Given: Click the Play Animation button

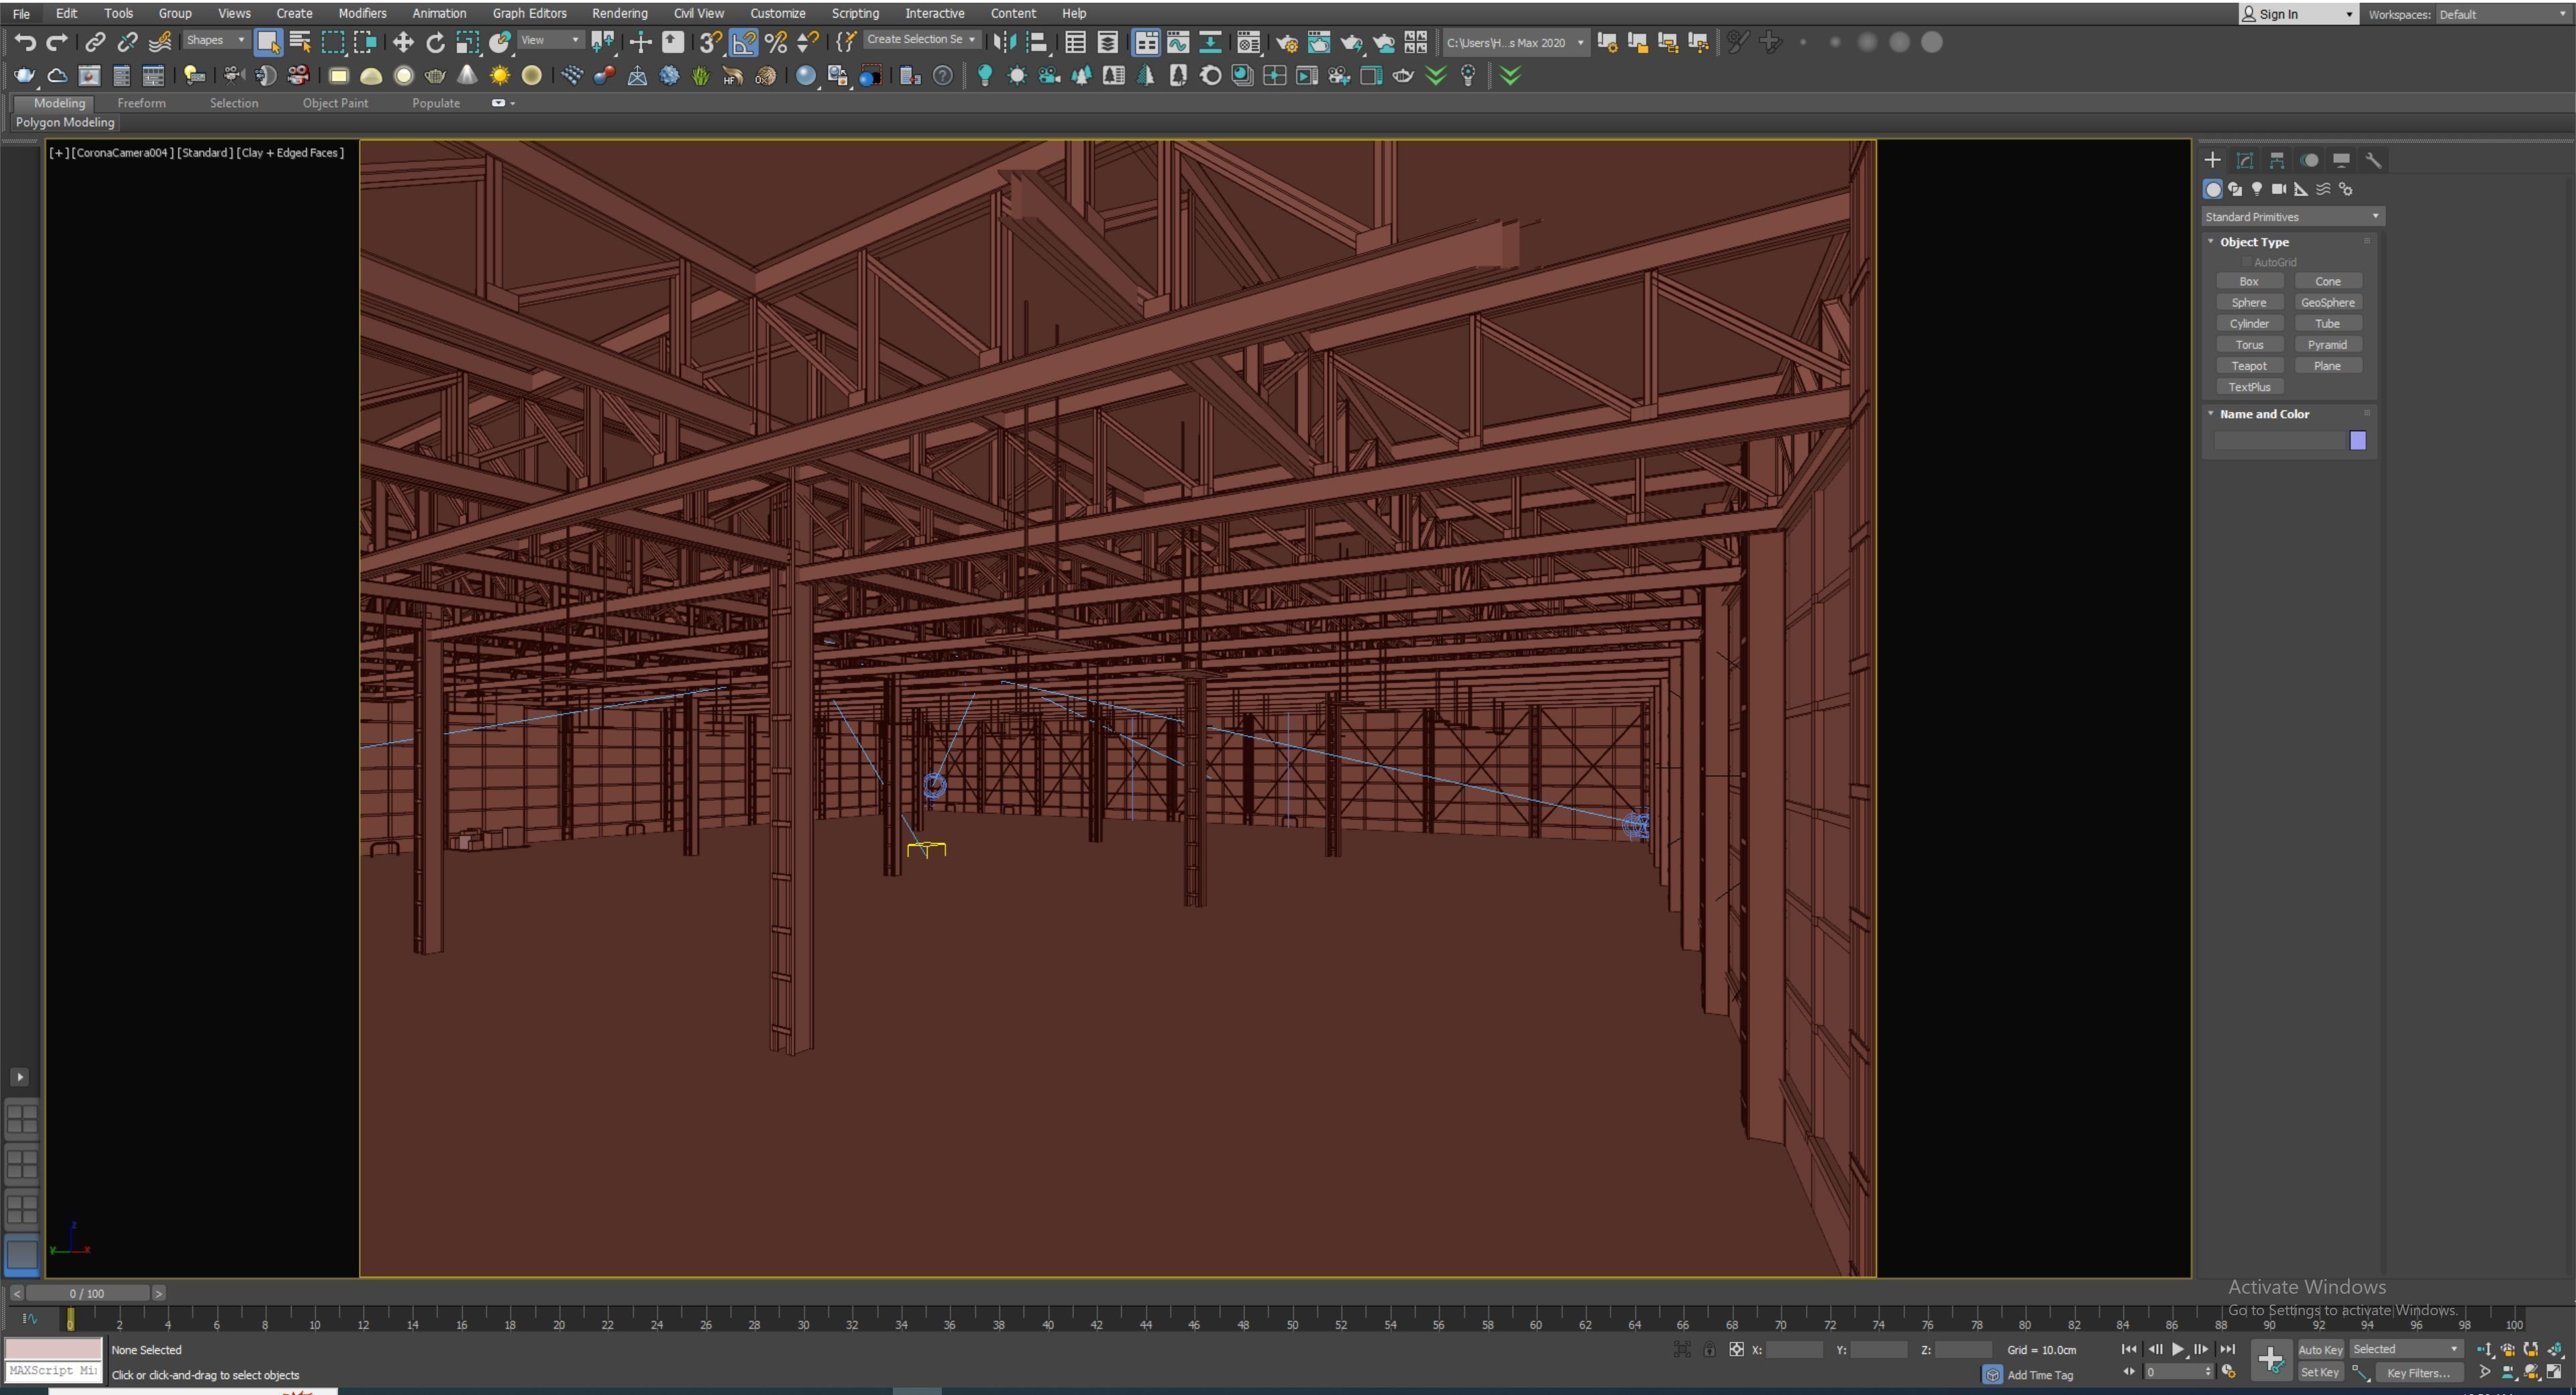Looking at the screenshot, I should point(2178,1349).
